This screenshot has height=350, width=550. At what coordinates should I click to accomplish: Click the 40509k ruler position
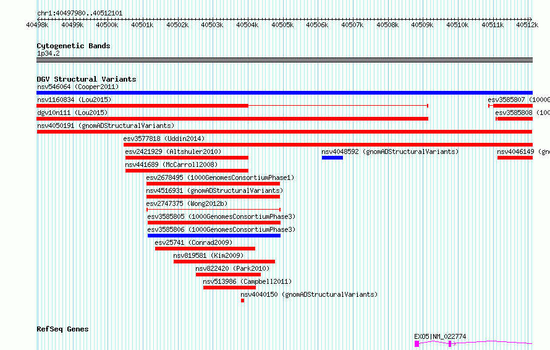coord(422,25)
